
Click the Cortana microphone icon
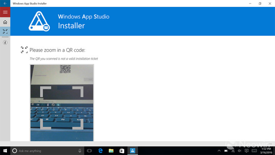[x=80, y=151]
